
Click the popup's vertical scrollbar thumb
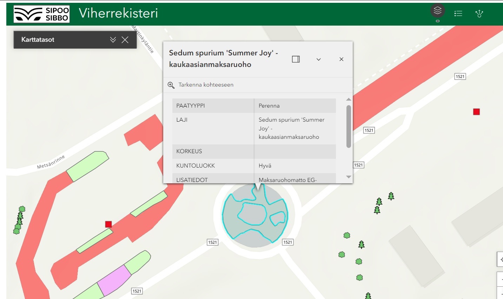pos(349,126)
